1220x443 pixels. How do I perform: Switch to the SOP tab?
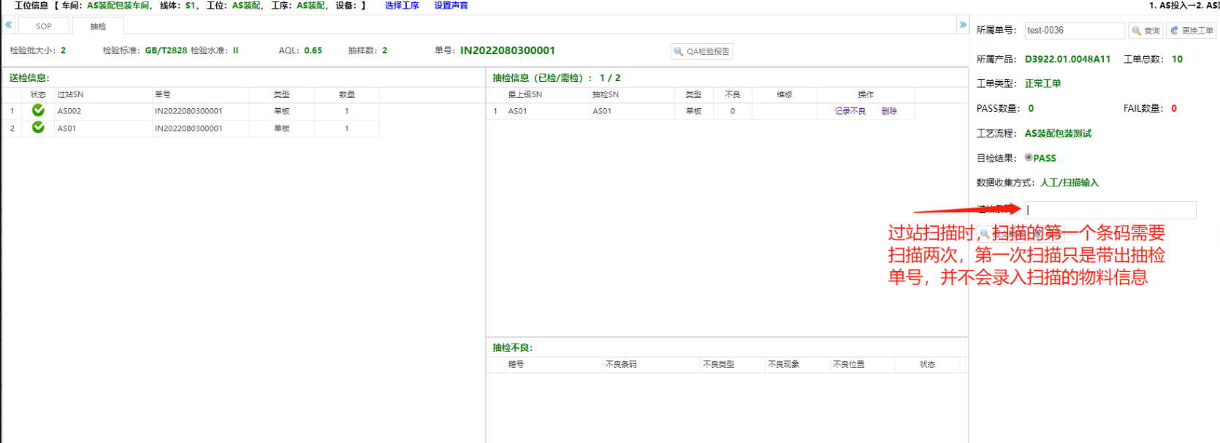tap(44, 26)
